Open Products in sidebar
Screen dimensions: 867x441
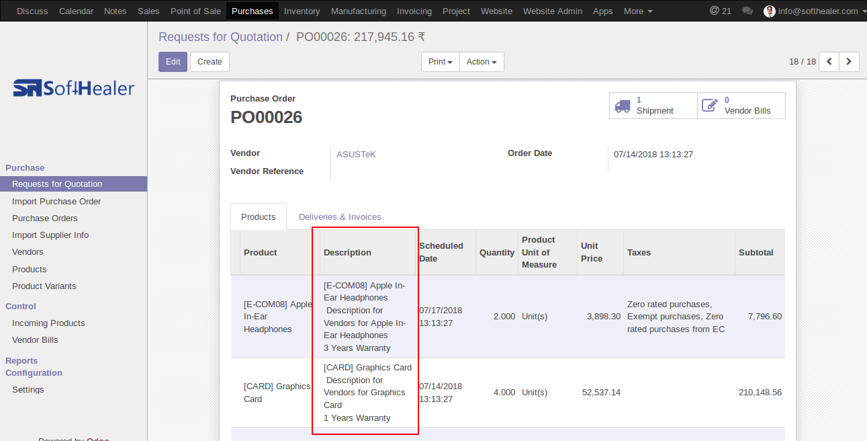[30, 269]
